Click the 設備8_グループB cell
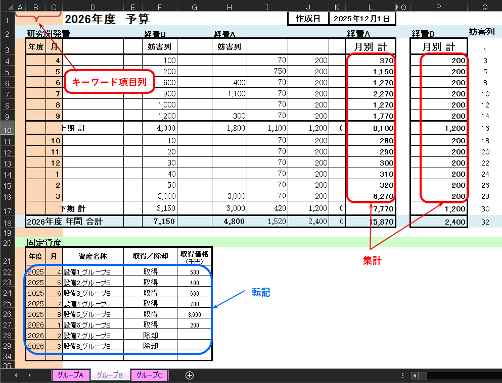Image resolution: width=502 pixels, height=383 pixels. 93,346
